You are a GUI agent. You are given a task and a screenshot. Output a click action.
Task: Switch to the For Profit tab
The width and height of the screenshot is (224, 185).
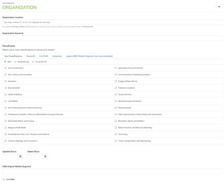43,56
